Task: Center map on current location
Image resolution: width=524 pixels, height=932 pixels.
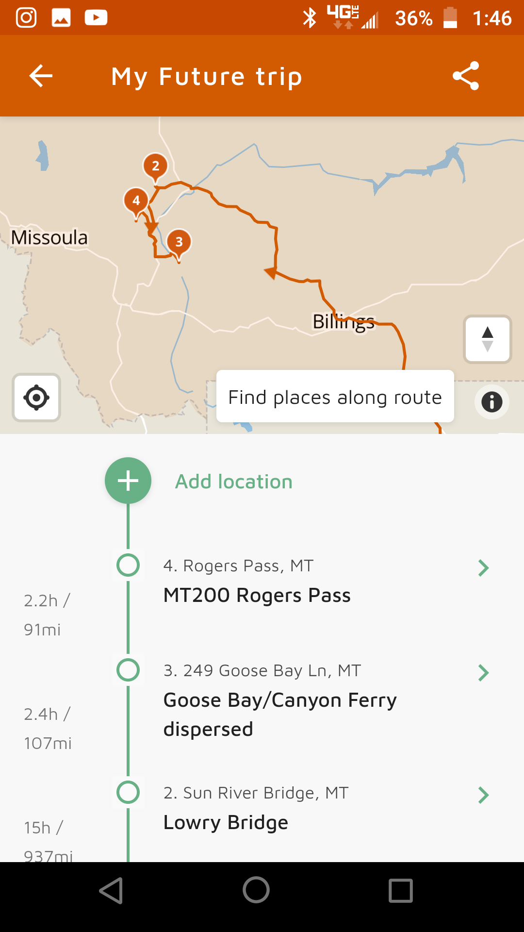Action: (36, 398)
